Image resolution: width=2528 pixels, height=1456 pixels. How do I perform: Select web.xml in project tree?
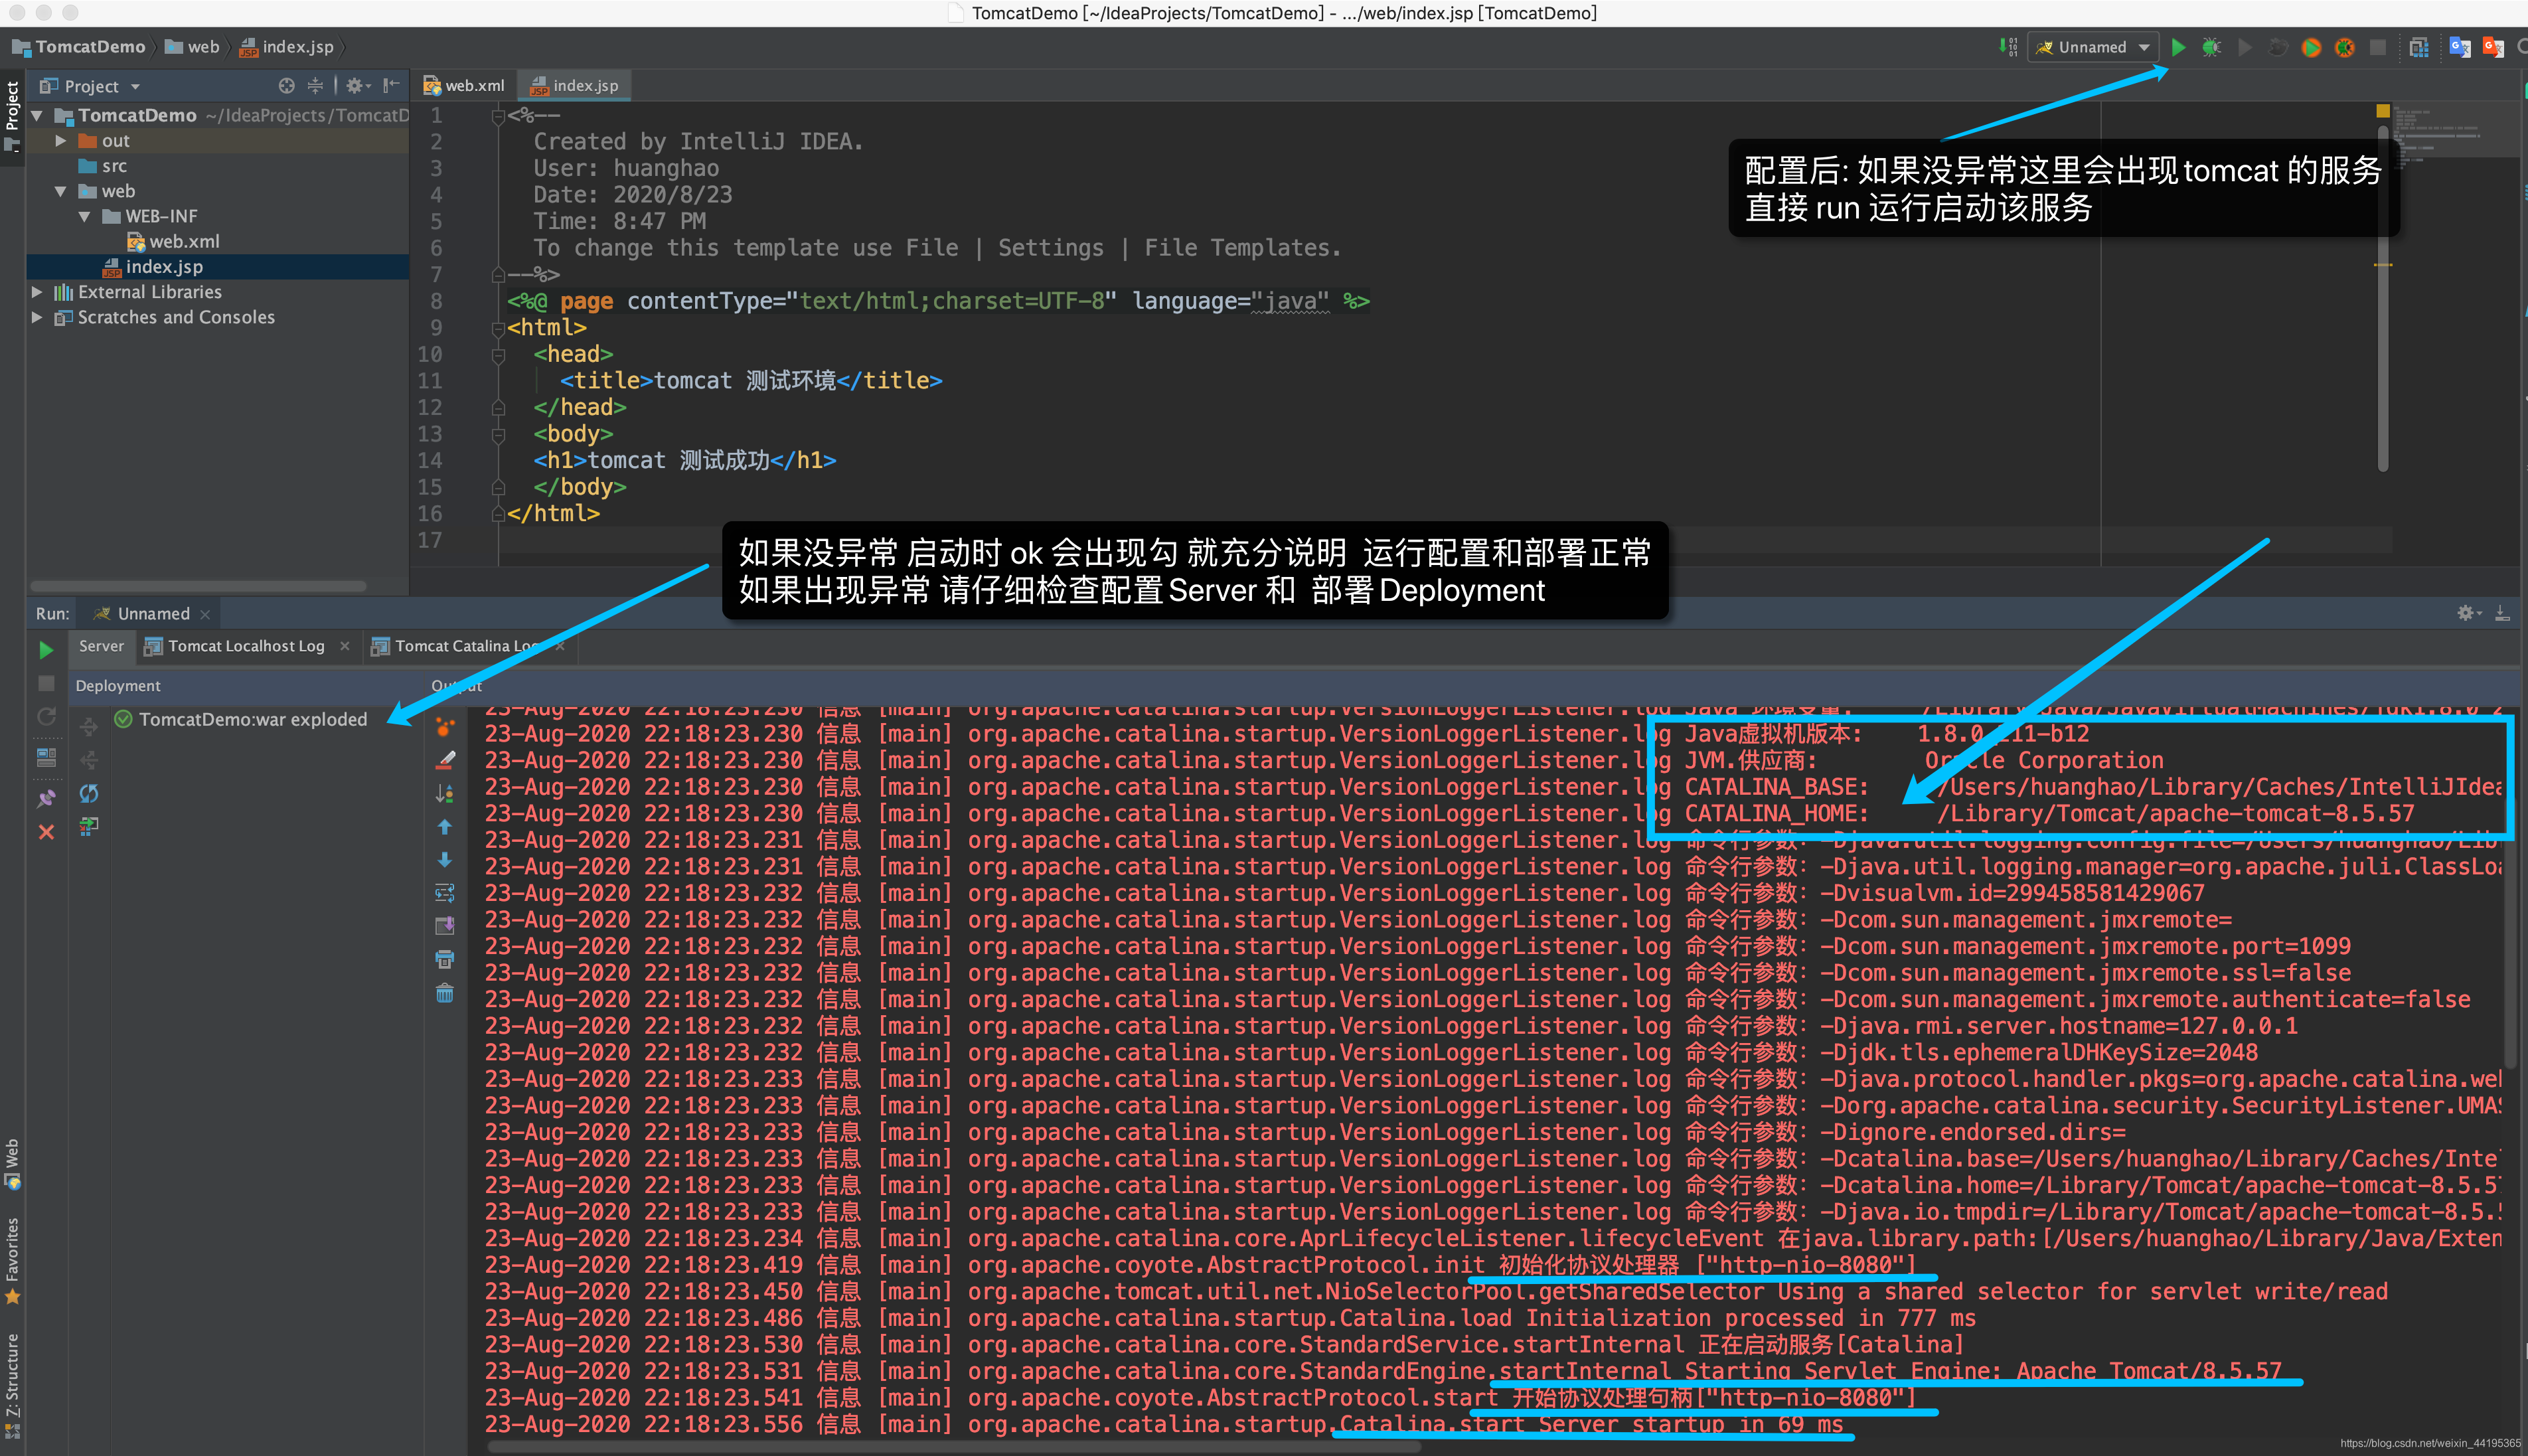[x=174, y=241]
